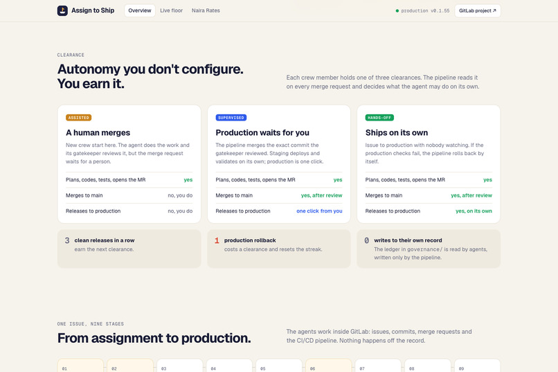Screen dimensions: 558x372
Task: Click 'ONE ISSUE, NINE STAGES' label
Action: 91,324
